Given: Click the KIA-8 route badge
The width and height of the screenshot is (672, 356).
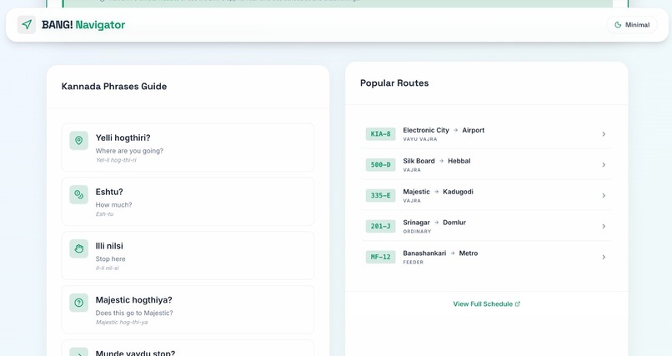Looking at the screenshot, I should [380, 134].
